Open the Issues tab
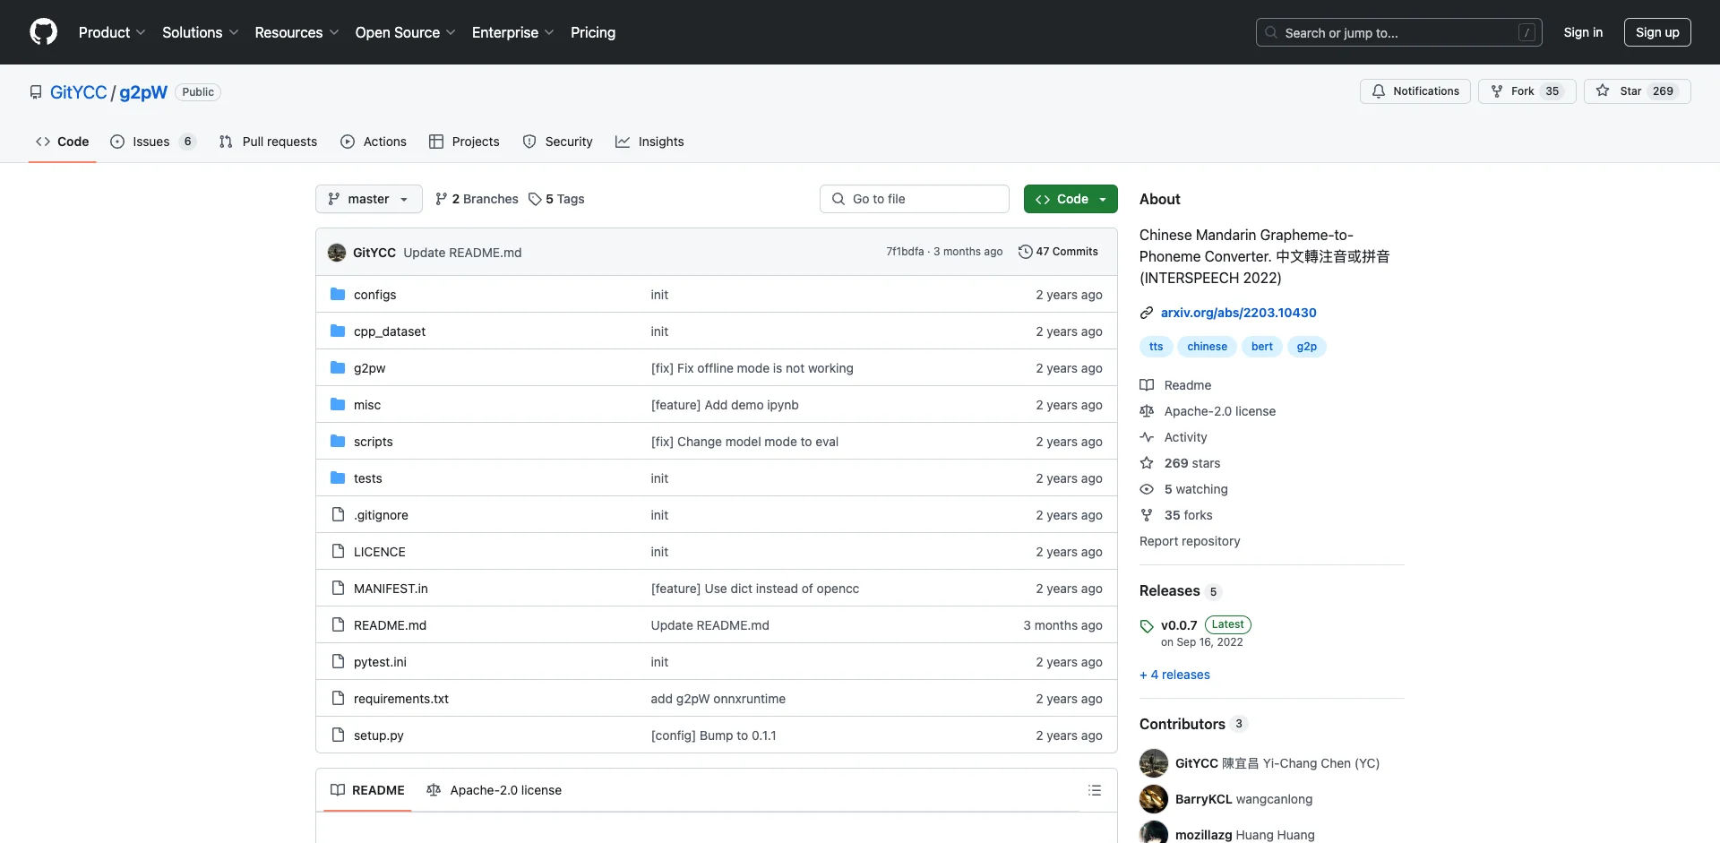Viewport: 1720px width, 843px height. (152, 142)
